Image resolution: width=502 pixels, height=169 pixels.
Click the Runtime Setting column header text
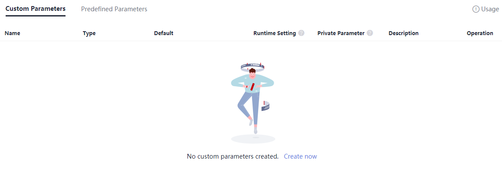tap(275, 33)
